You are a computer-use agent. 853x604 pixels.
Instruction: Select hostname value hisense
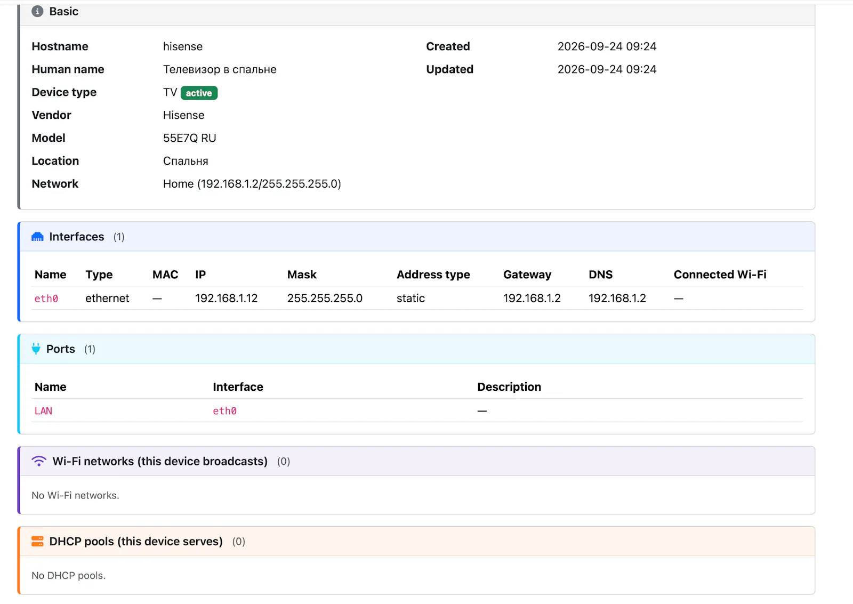tap(183, 46)
